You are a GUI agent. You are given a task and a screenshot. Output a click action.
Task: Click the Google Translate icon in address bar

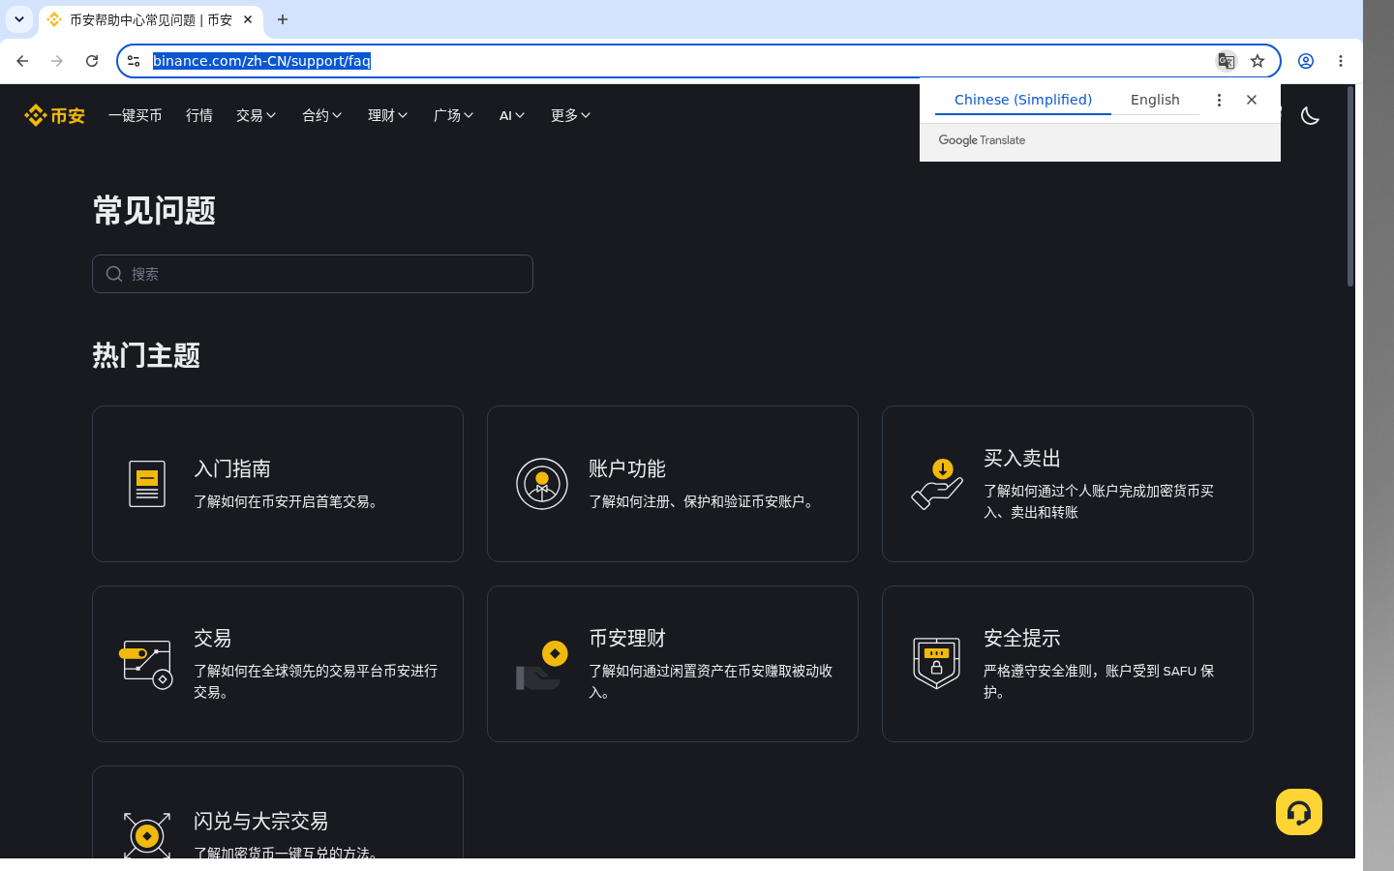(x=1226, y=61)
